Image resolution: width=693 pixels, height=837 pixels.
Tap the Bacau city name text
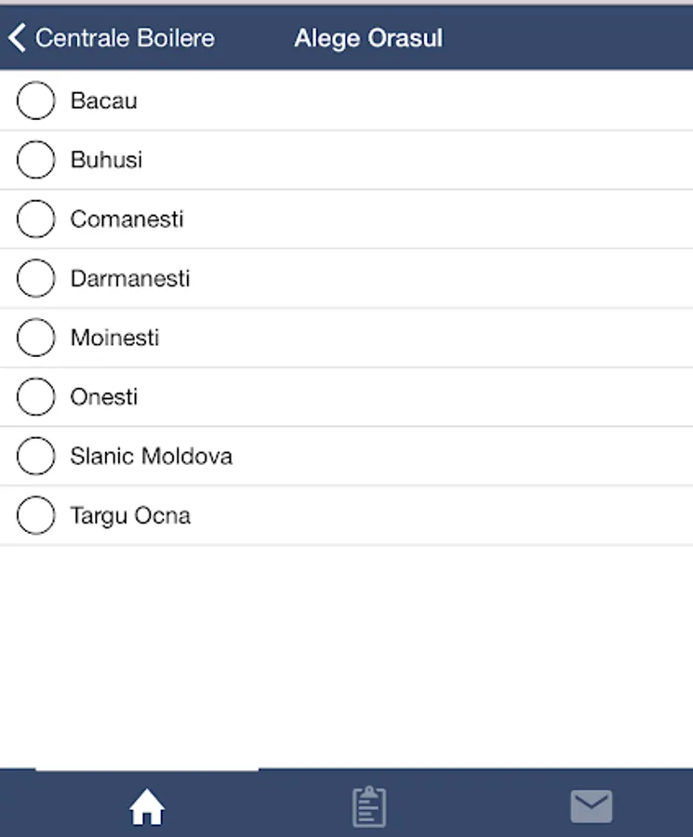click(103, 100)
